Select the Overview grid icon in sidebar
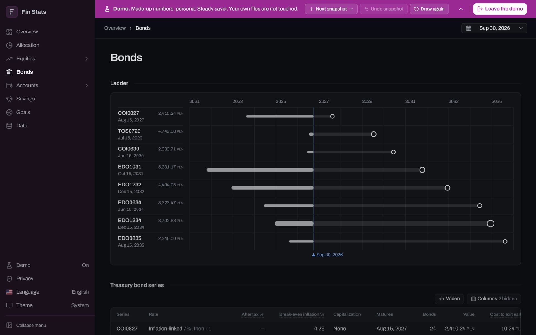 pyautogui.click(x=9, y=32)
